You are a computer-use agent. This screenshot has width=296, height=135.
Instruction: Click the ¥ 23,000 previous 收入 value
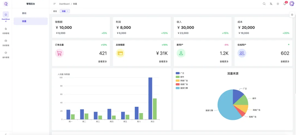tap(183, 33)
